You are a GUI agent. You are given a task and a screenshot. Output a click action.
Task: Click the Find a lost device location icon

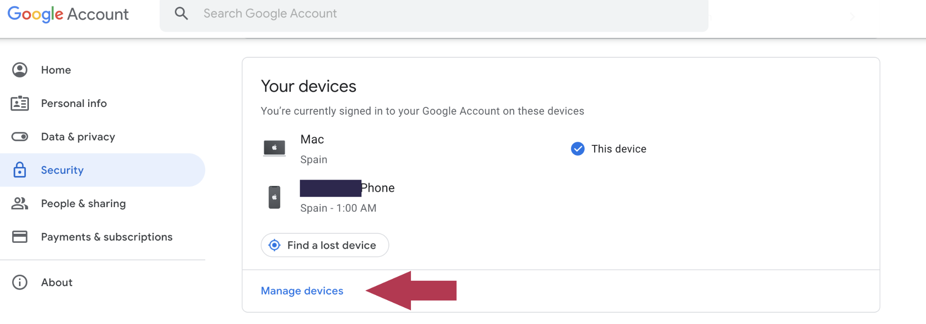274,245
